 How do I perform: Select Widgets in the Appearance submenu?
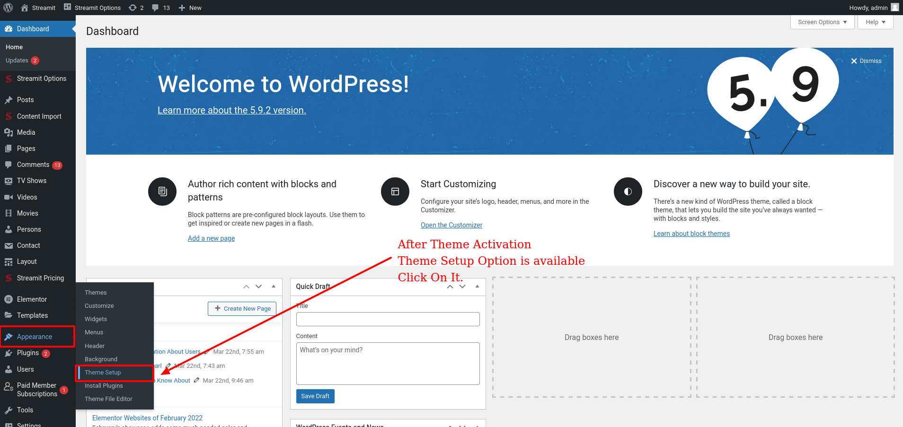[115, 319]
